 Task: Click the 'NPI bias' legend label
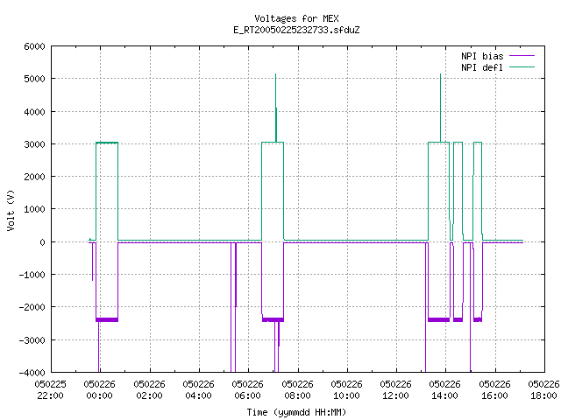tap(482, 56)
